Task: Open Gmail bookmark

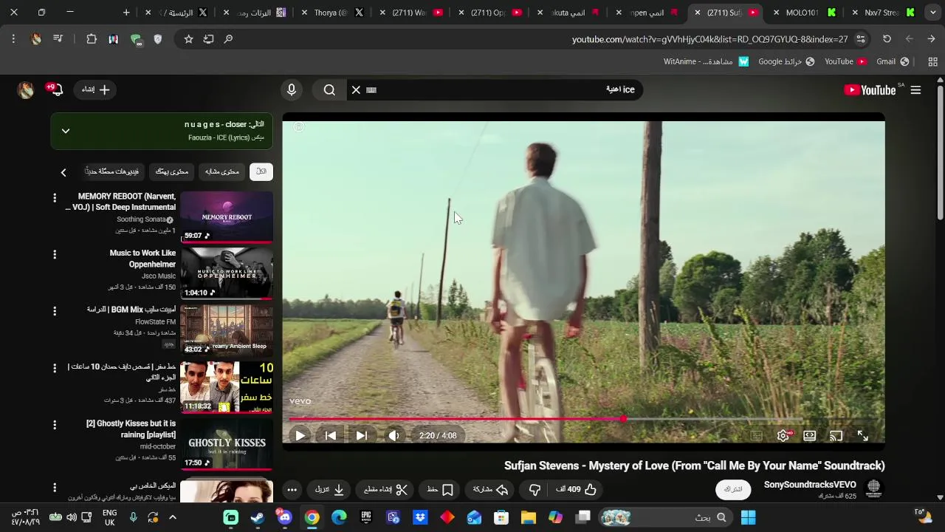Action: pos(893,61)
